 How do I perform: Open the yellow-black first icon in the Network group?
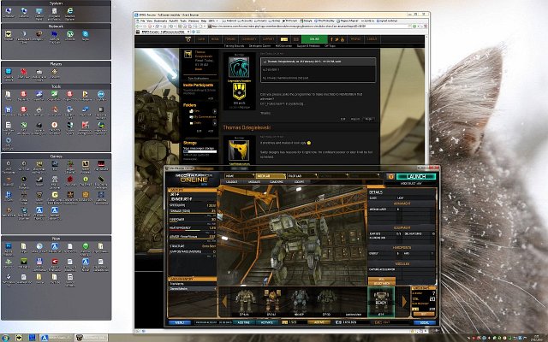click(x=9, y=34)
